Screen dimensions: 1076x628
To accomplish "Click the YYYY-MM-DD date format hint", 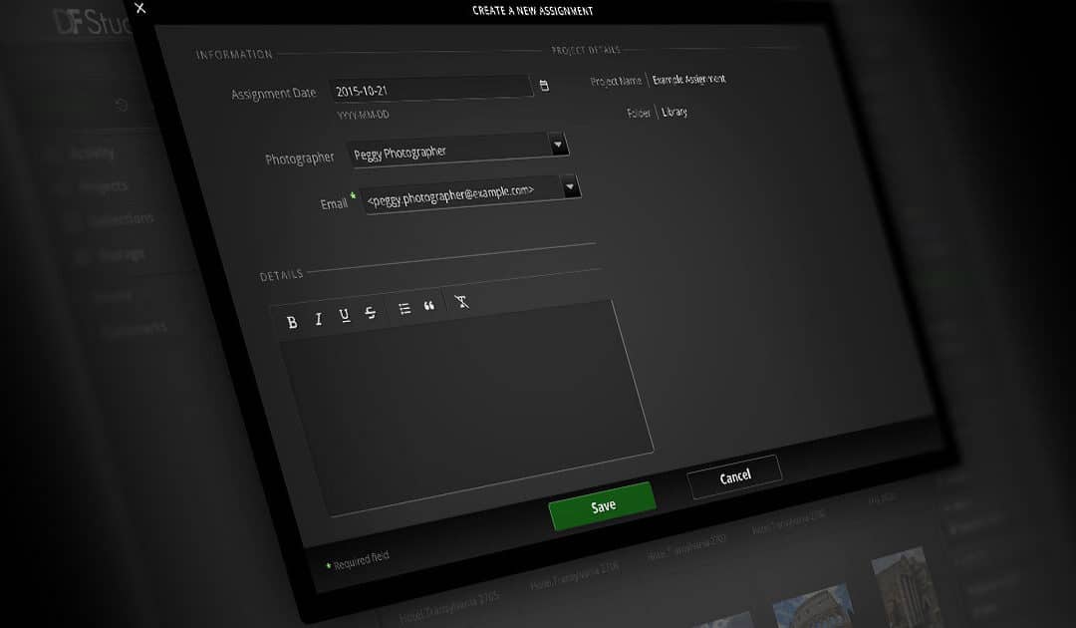I will click(x=363, y=115).
